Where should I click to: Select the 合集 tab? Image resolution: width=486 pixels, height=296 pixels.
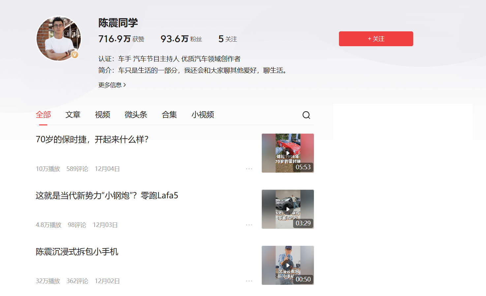pyautogui.click(x=169, y=115)
